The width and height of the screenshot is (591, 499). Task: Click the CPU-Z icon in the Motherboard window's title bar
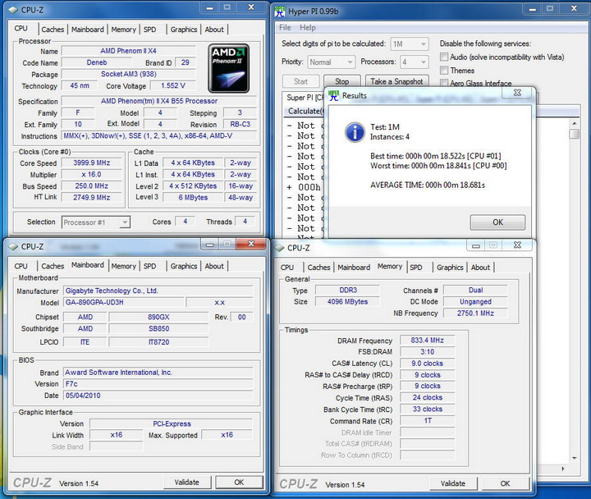(11, 246)
